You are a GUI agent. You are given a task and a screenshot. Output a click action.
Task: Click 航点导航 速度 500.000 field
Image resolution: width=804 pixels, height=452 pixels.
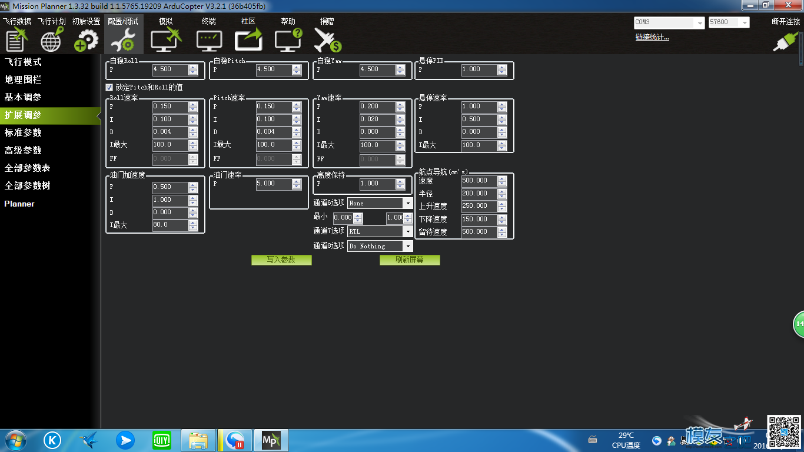[x=479, y=181]
